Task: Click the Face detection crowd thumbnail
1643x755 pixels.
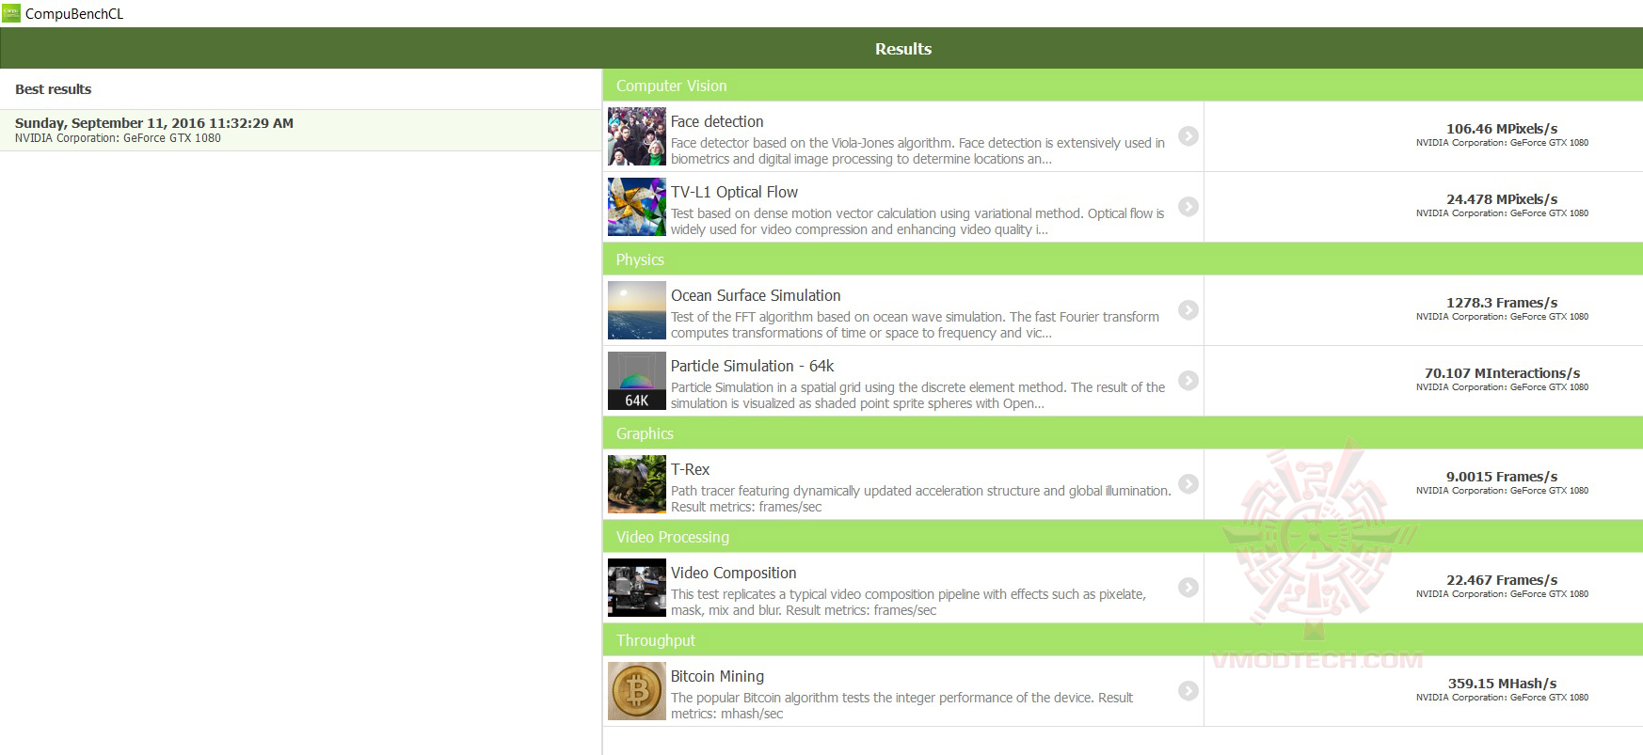Action: point(637,136)
